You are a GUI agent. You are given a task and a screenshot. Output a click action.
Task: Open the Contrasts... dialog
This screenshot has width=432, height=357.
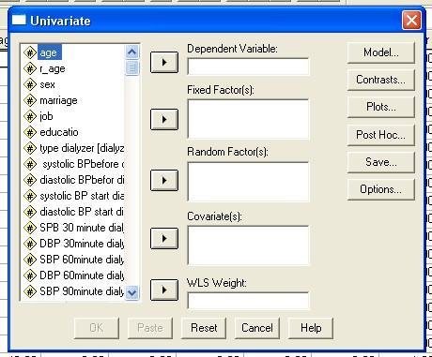pyautogui.click(x=381, y=80)
